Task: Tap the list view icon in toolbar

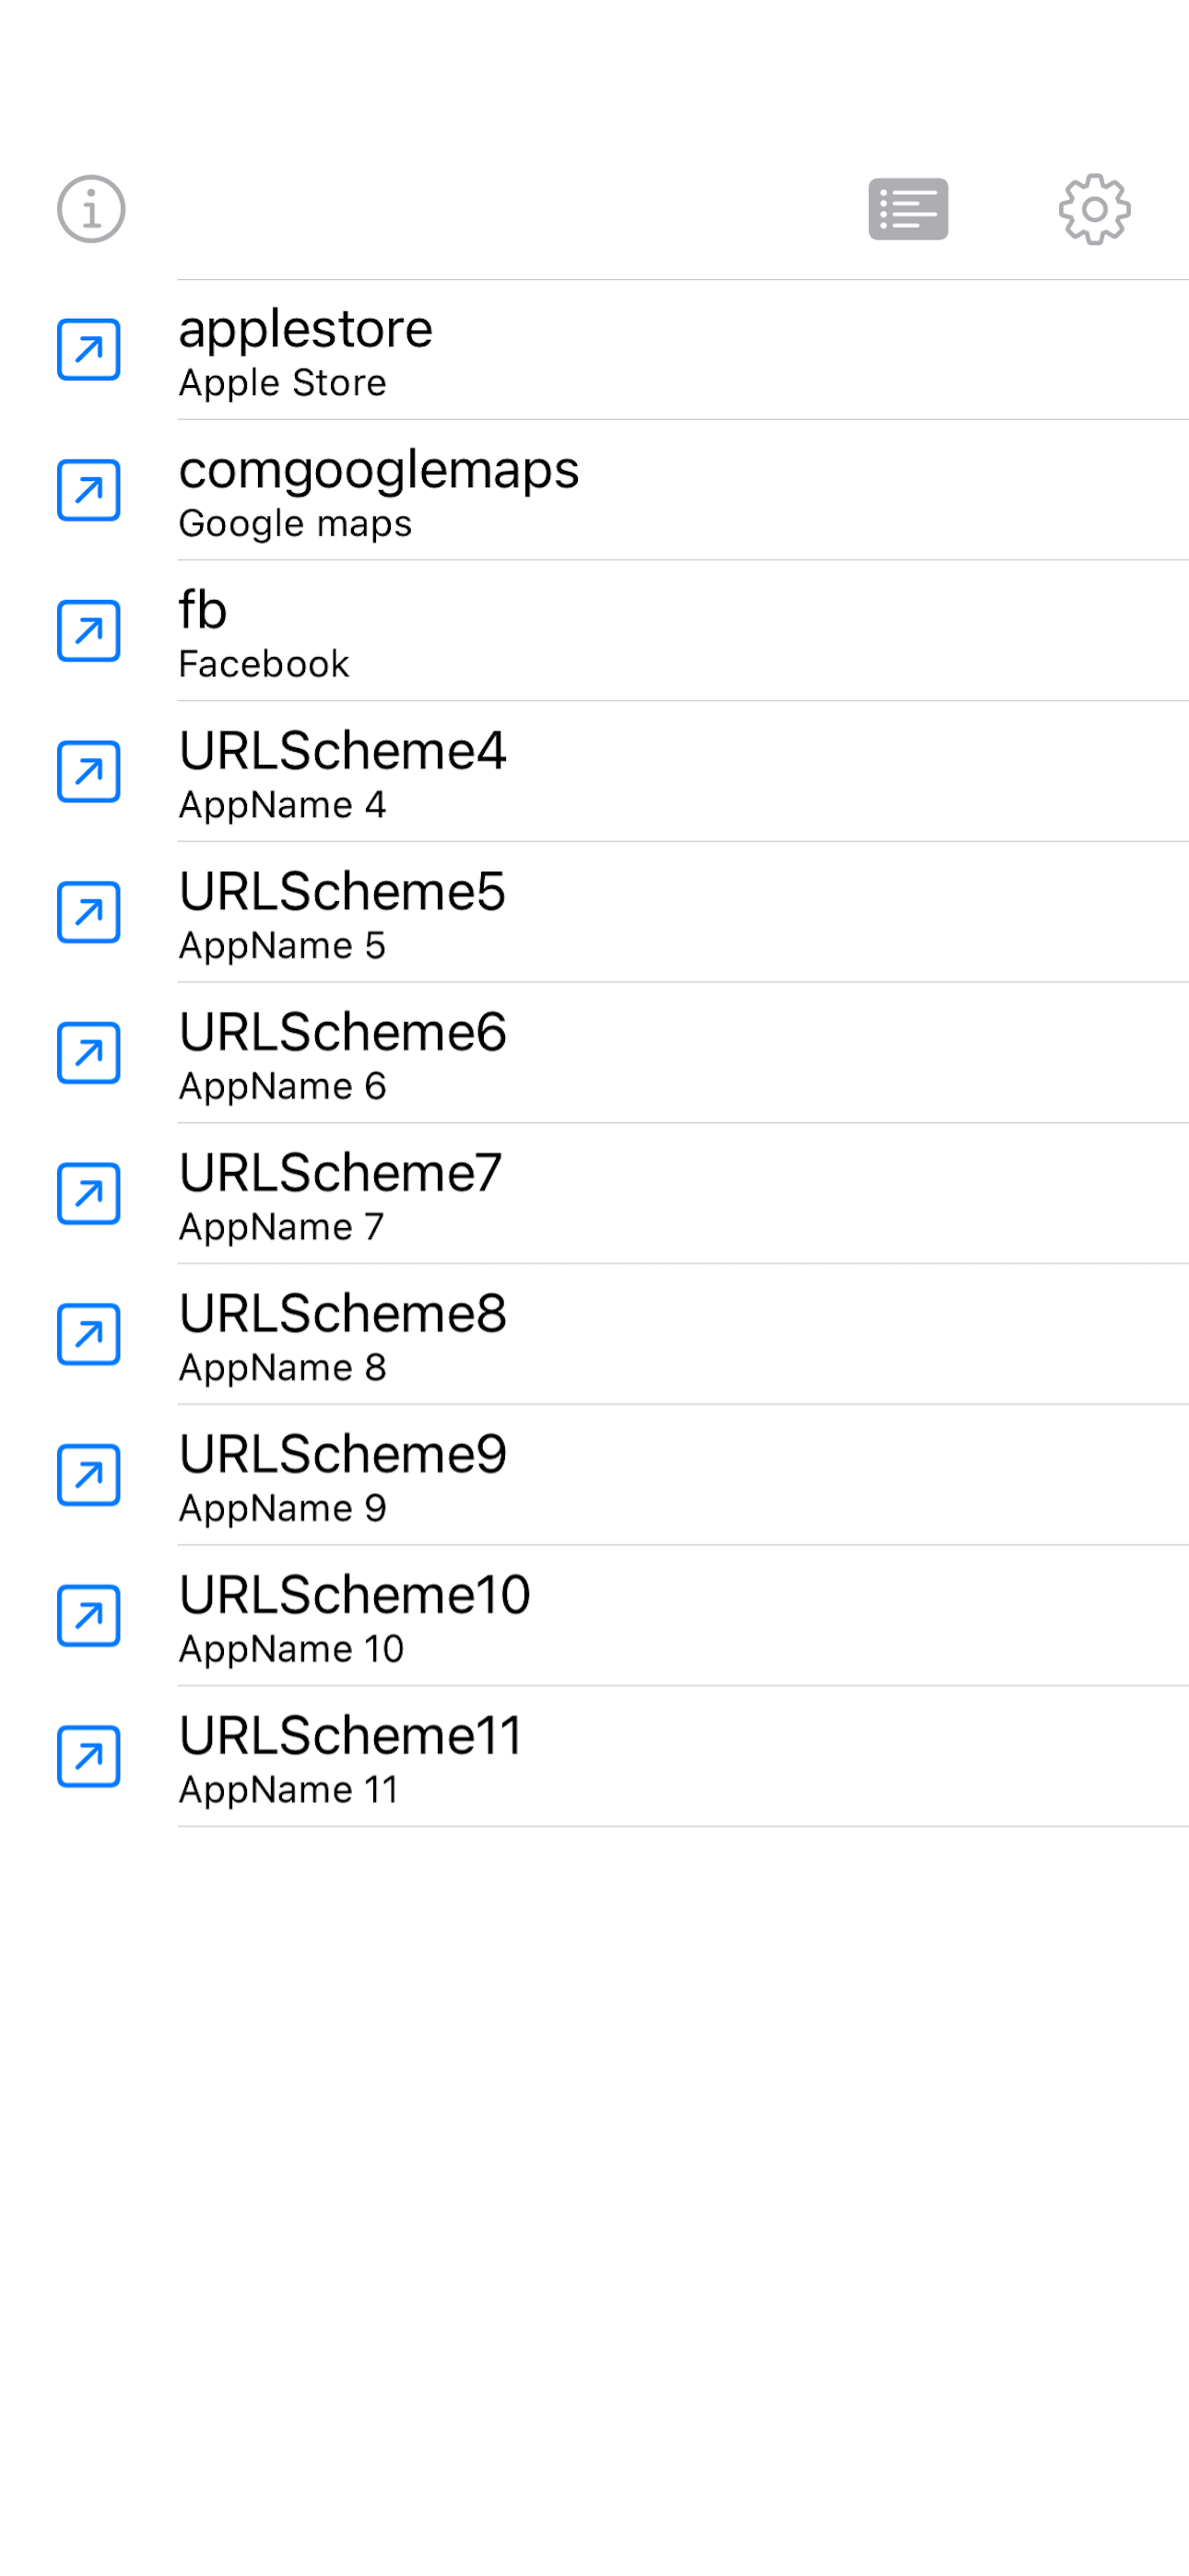Action: [908, 209]
